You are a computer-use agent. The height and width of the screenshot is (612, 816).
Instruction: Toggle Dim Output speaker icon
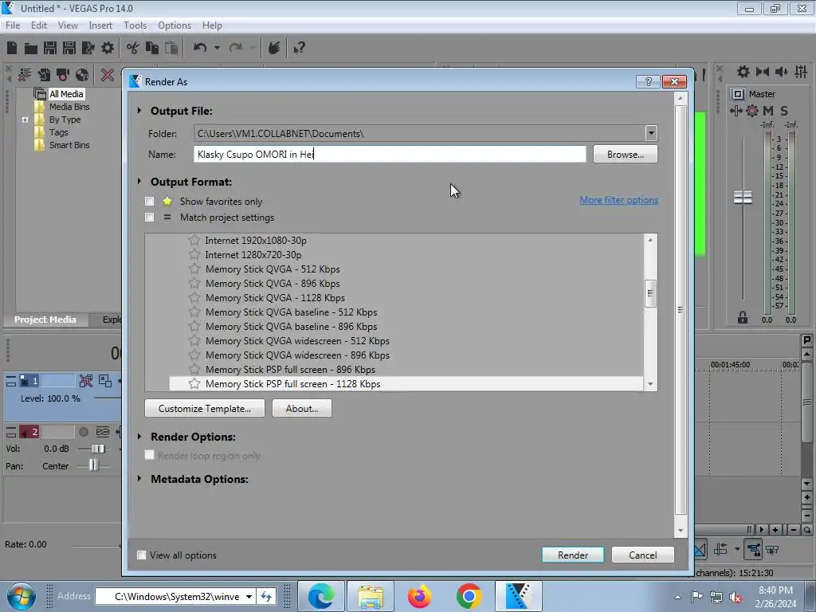781,72
